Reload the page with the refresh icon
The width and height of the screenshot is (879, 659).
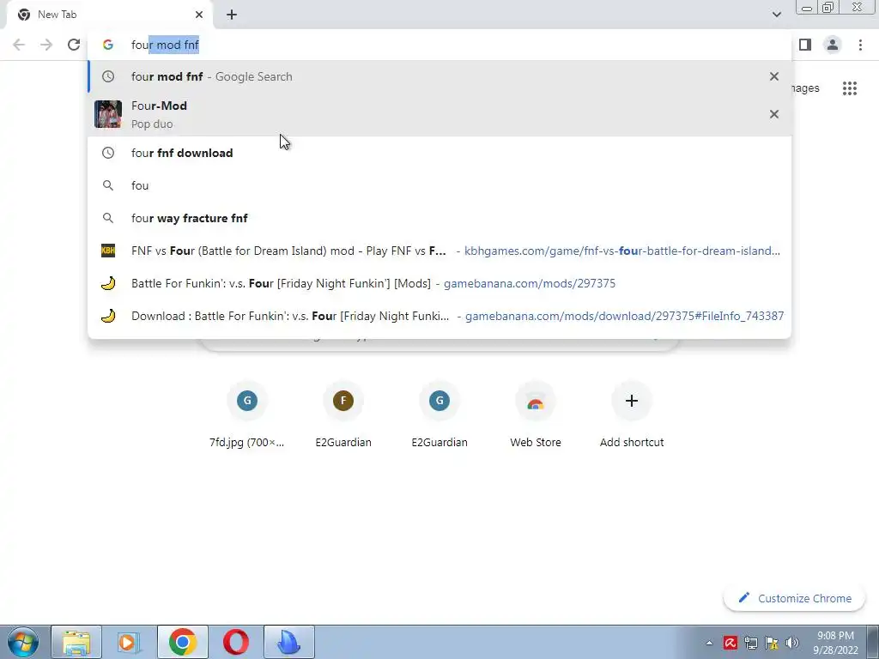coord(74,45)
